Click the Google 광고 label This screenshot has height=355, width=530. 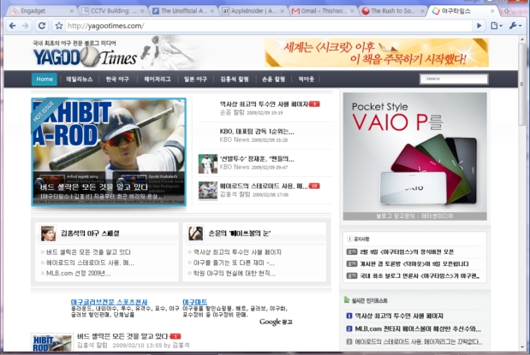[x=276, y=322]
